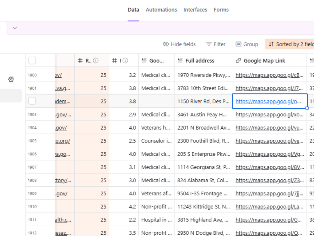
Task: Open the Data tab
Action: 133,10
